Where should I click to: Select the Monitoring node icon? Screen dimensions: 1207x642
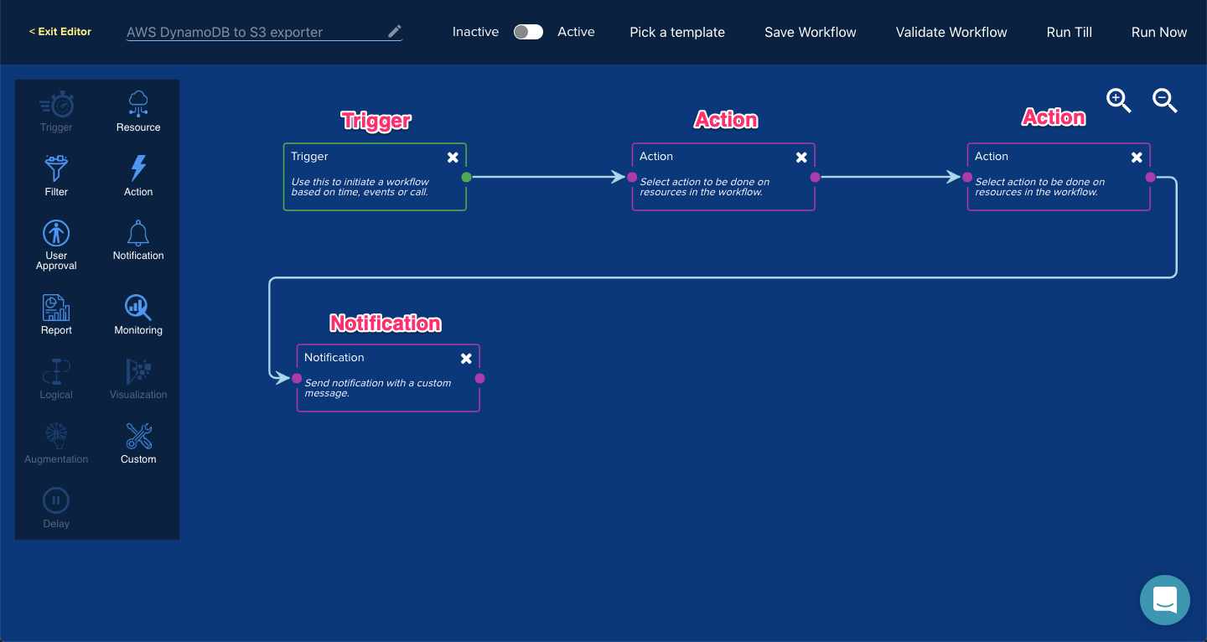(x=138, y=308)
